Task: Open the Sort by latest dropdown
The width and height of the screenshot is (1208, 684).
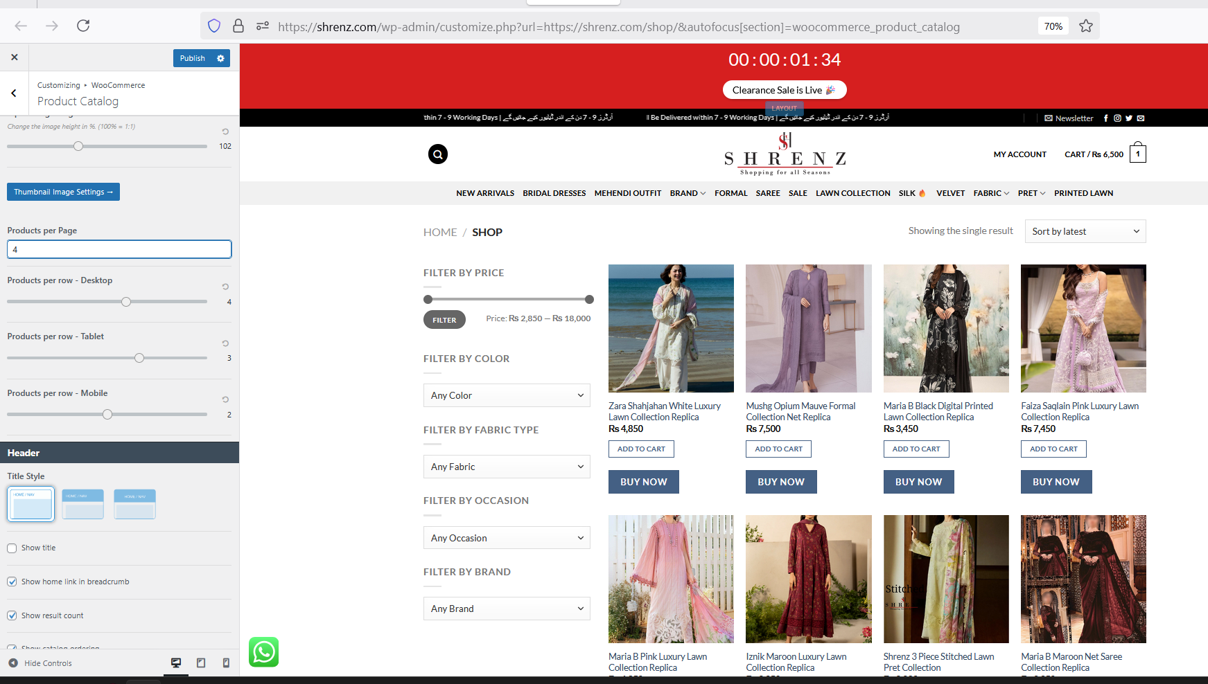Action: pos(1085,231)
